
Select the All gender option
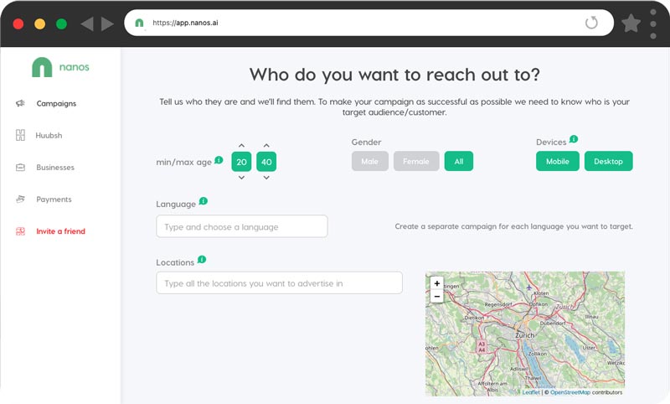click(458, 161)
